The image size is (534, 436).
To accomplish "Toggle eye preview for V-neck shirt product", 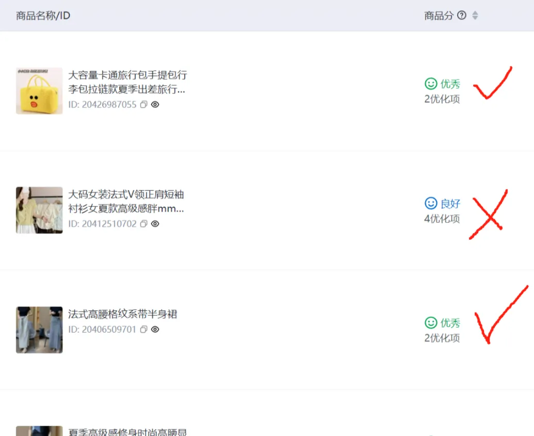I will (x=155, y=224).
